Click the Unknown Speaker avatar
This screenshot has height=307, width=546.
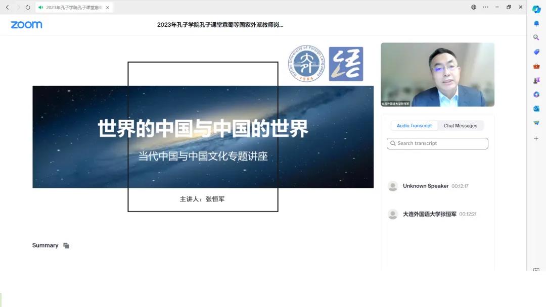point(393,186)
